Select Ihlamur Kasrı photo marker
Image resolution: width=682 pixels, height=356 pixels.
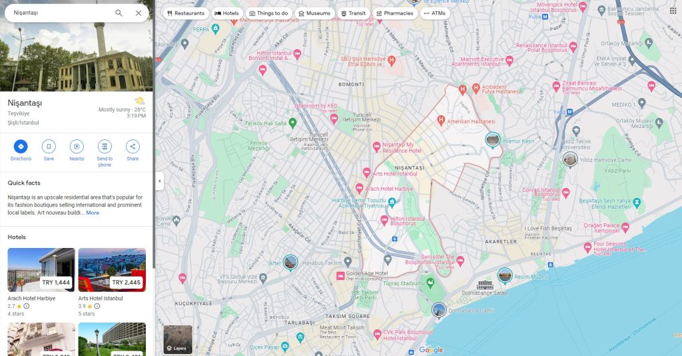coord(492,140)
